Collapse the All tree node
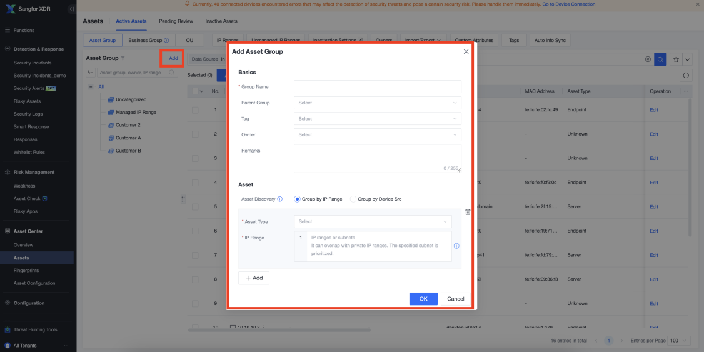The width and height of the screenshot is (704, 352). [x=91, y=87]
